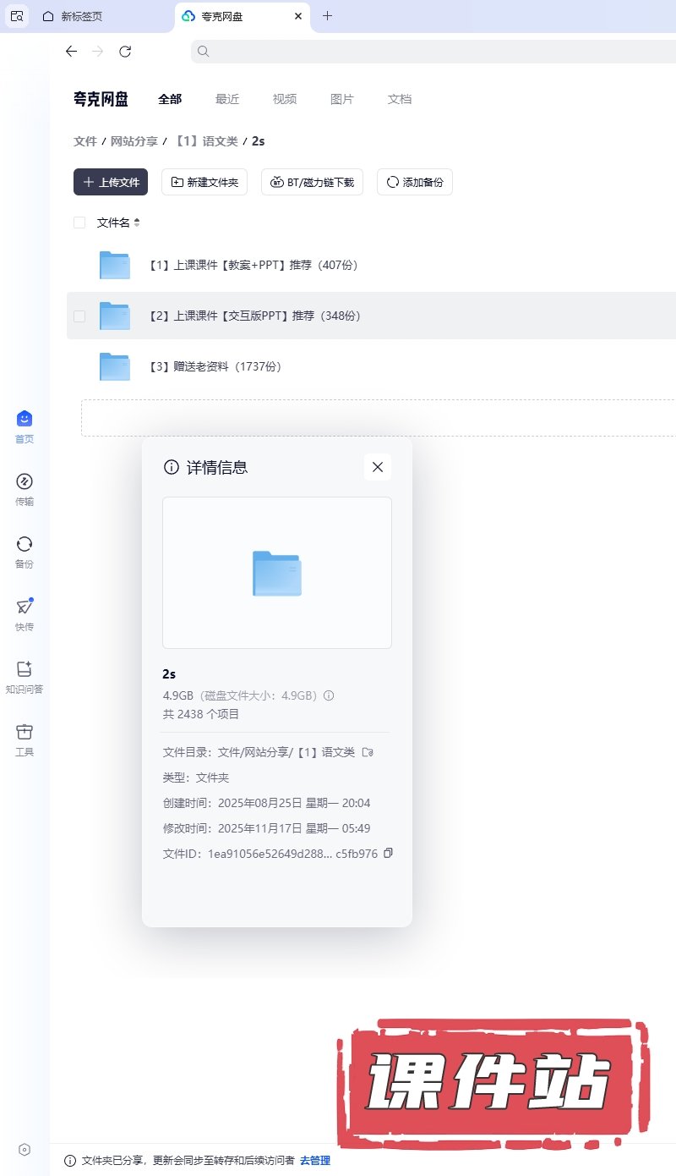
Task: Open the folder-location icon after 【1】语文类 path
Action: [x=368, y=752]
